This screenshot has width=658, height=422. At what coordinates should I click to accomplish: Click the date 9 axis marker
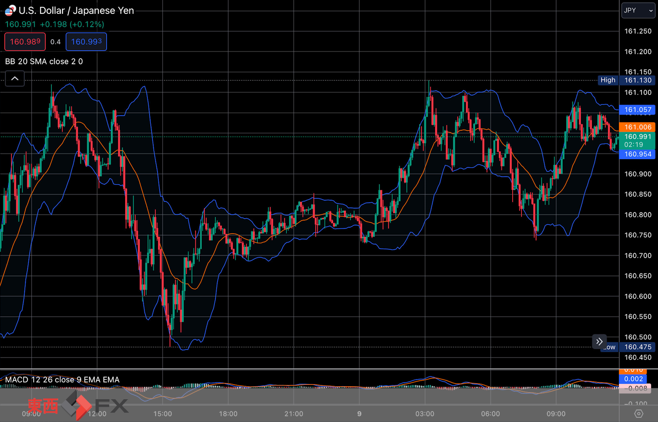point(359,414)
